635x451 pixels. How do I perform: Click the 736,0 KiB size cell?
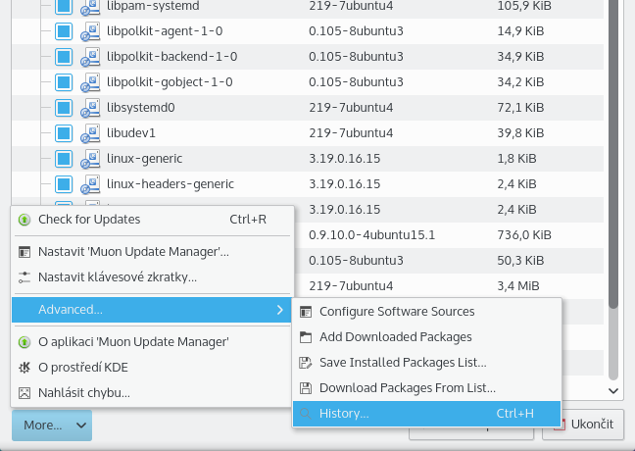pos(524,235)
